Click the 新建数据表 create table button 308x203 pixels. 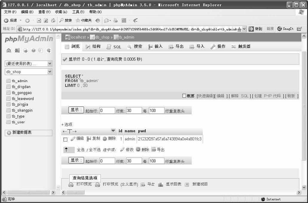28,133
